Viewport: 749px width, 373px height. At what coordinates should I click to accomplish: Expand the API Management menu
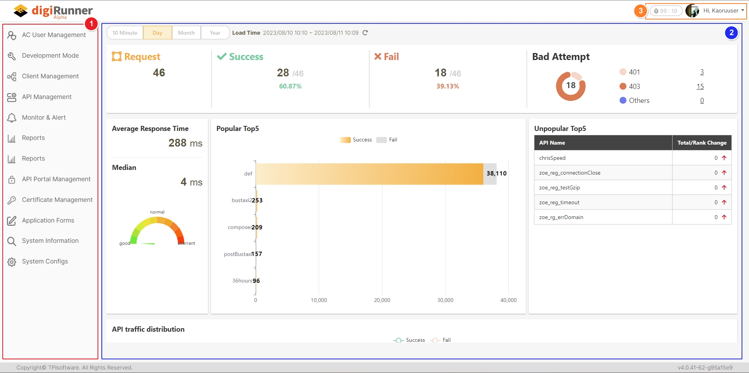click(47, 97)
